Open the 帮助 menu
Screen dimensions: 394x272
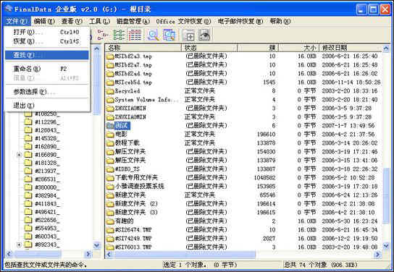pyautogui.click(x=280, y=21)
